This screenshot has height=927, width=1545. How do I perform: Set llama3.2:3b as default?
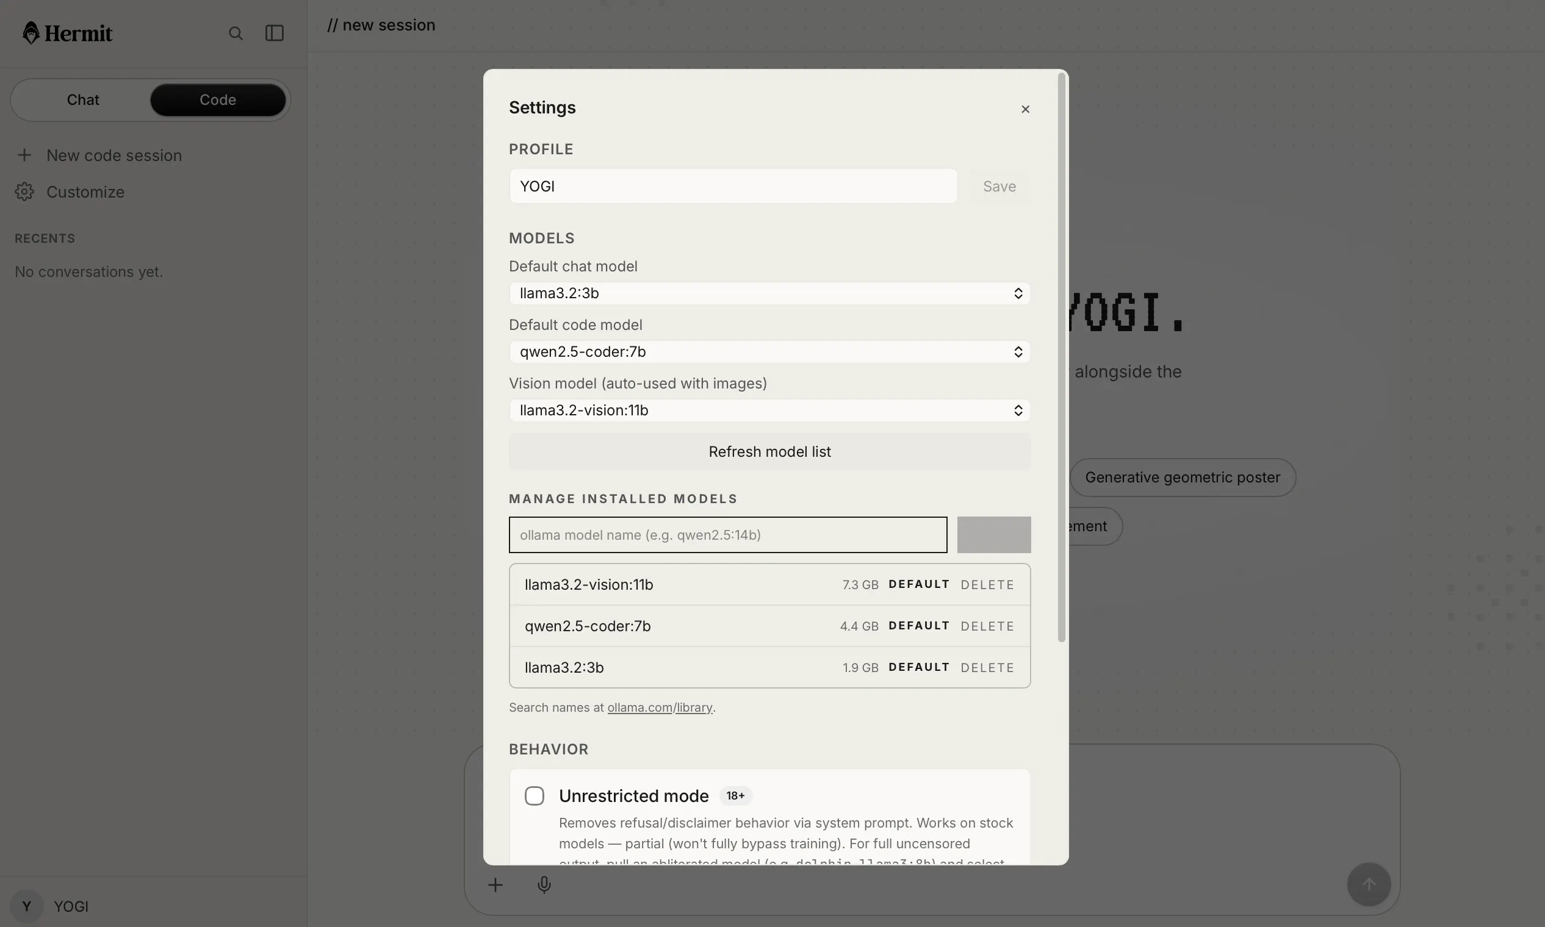tap(919, 667)
